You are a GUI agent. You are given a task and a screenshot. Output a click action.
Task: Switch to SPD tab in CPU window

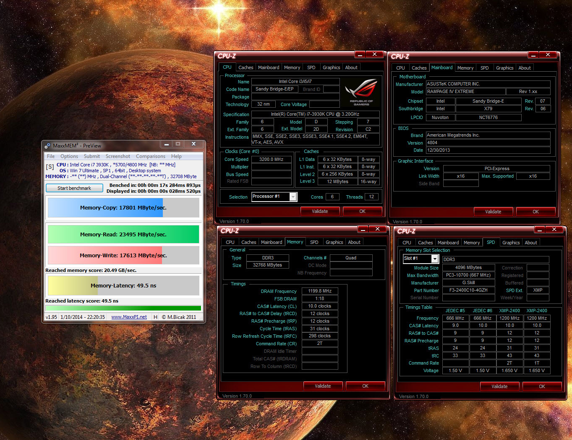pyautogui.click(x=311, y=67)
